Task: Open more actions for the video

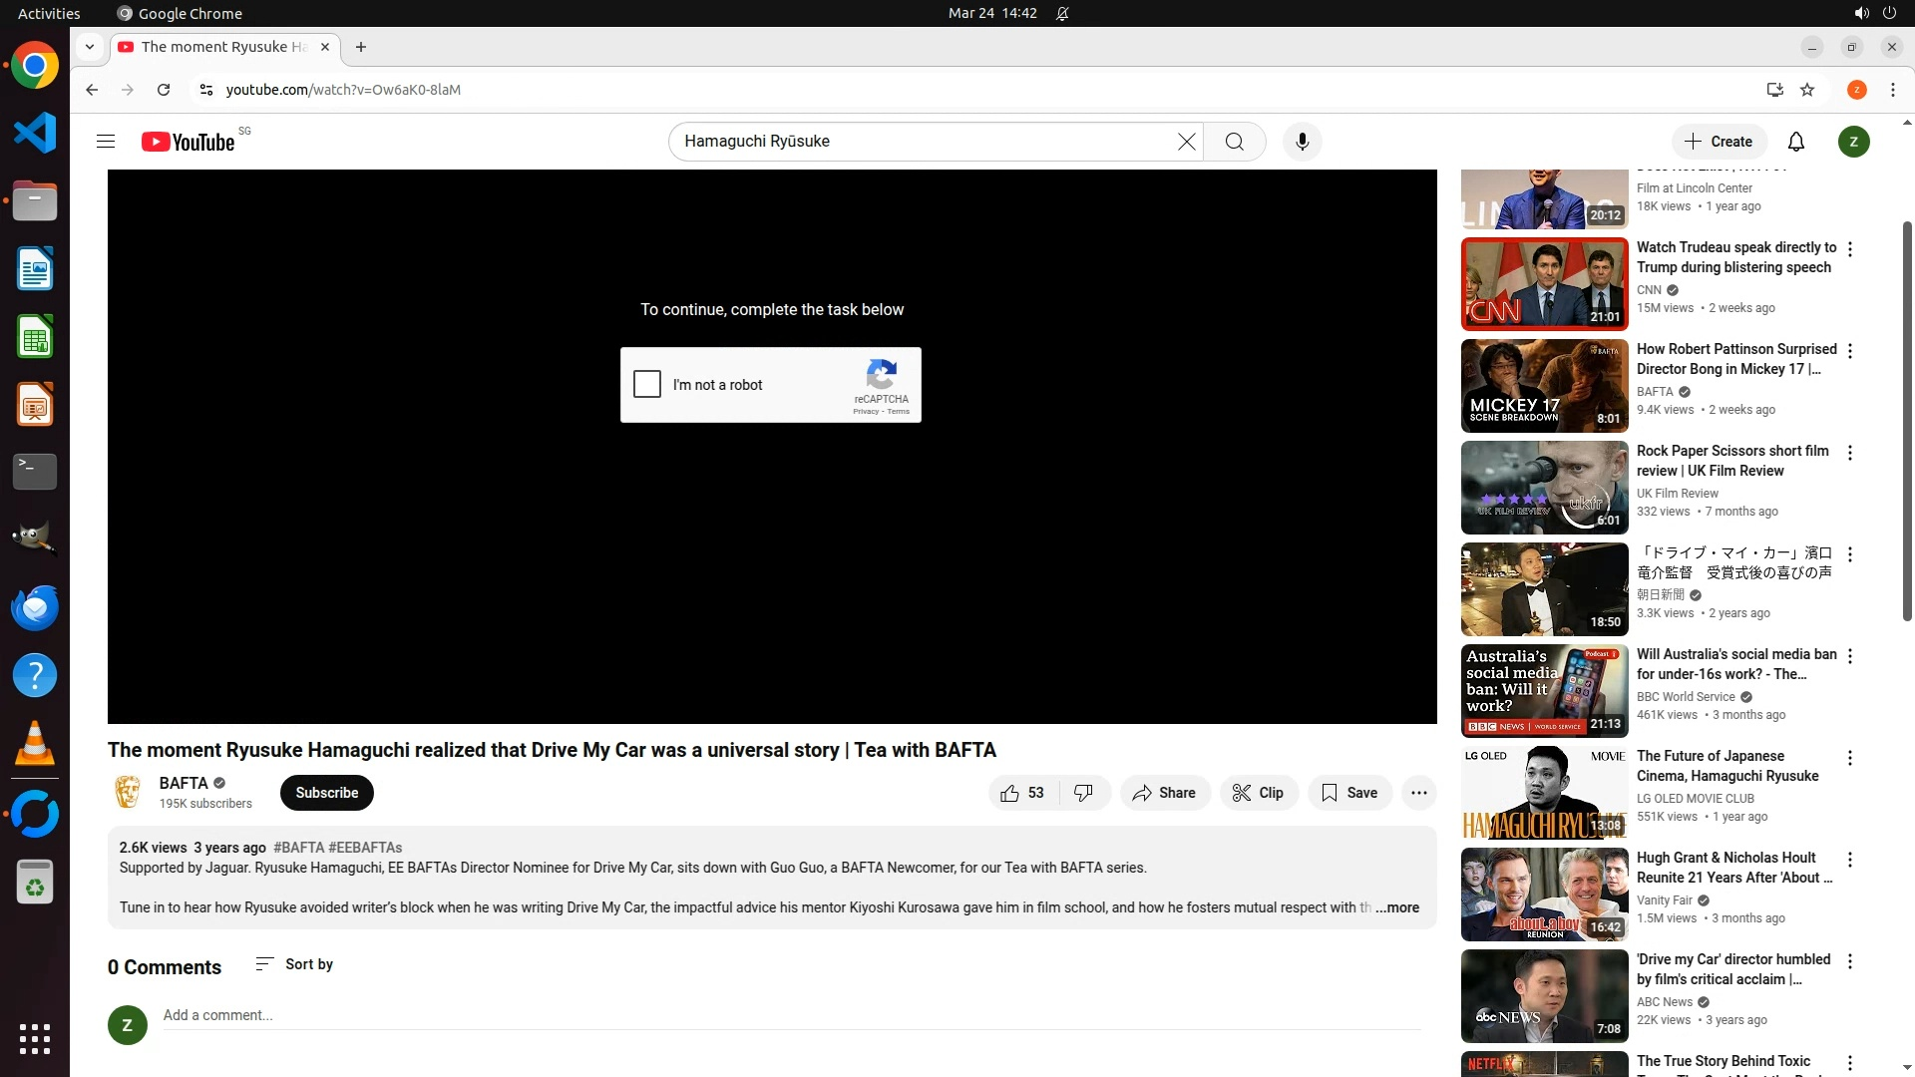Action: coord(1418,793)
